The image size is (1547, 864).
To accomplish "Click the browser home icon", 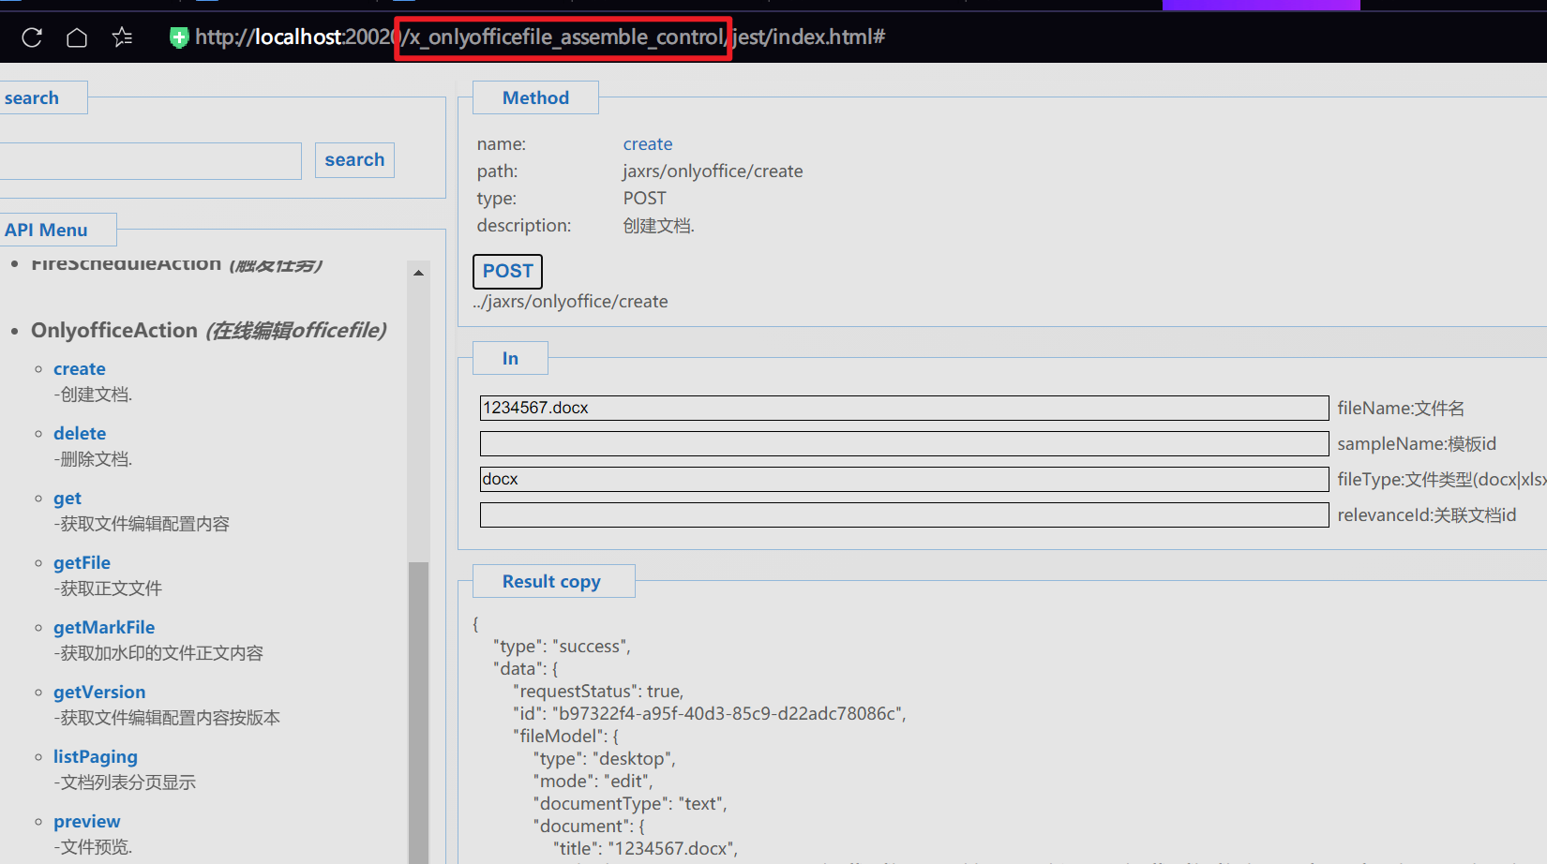I will tap(77, 37).
